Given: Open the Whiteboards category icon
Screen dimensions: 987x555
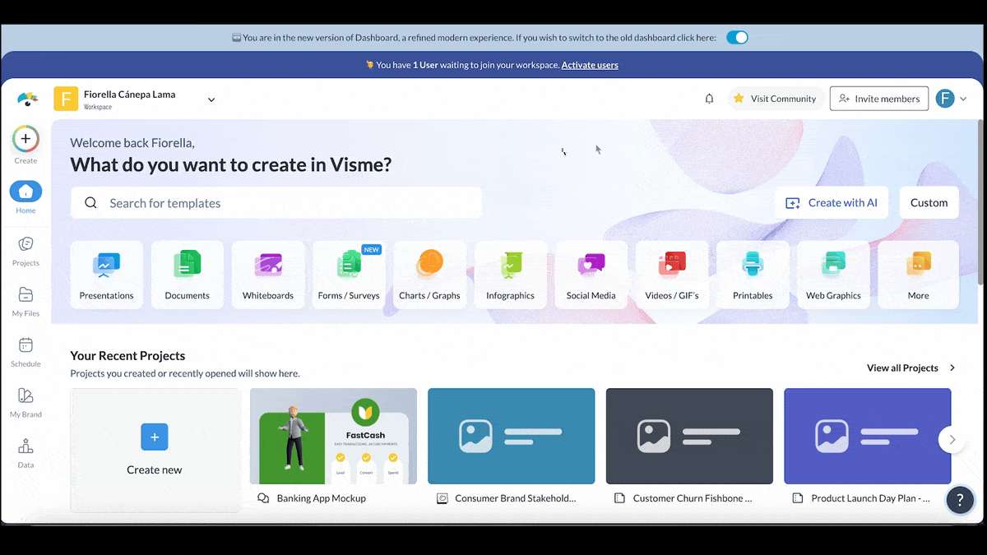Looking at the screenshot, I should click(268, 266).
